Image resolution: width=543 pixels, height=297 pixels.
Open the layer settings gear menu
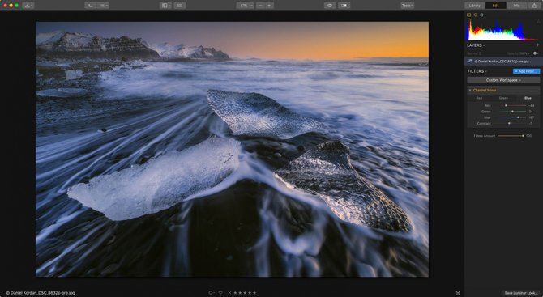click(x=536, y=53)
